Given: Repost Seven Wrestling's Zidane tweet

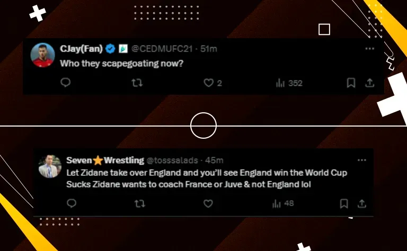Looking at the screenshot, I should pyautogui.click(x=140, y=203).
